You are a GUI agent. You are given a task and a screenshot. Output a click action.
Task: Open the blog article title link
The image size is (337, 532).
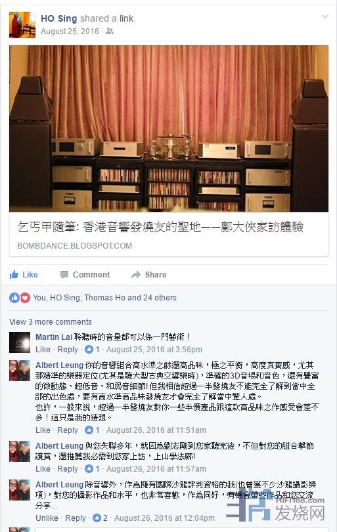point(160,227)
